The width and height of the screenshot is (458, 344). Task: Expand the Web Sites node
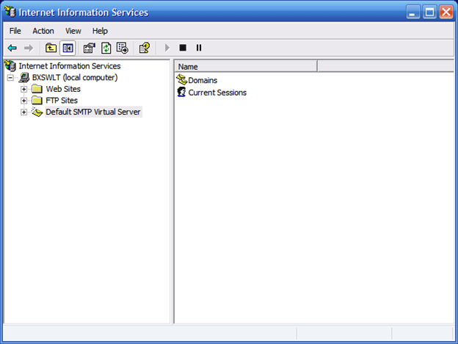coord(24,89)
